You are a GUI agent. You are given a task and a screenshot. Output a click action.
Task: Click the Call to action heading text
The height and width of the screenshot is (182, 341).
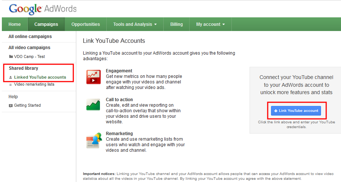pos(119,100)
